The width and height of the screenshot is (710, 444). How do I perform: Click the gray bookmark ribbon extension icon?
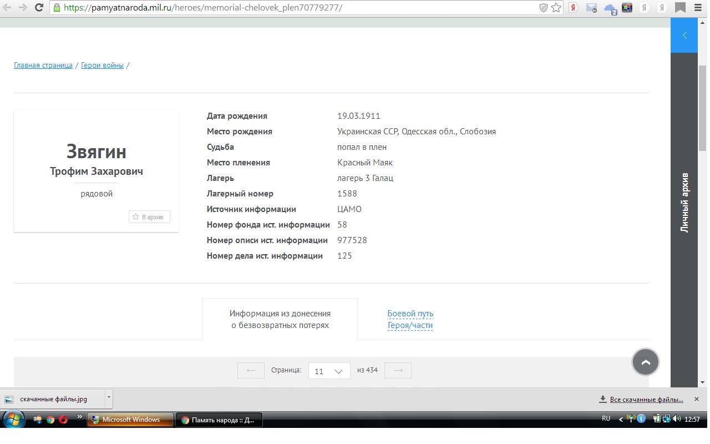[679, 8]
